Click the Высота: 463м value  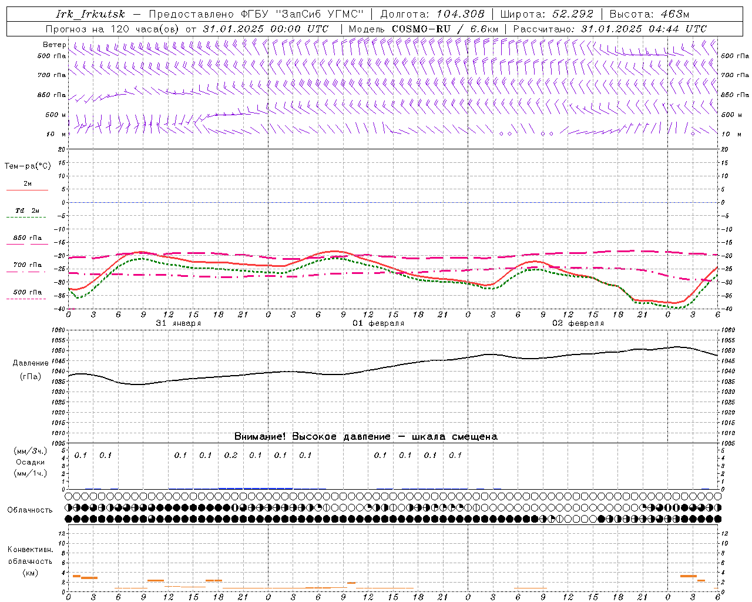(x=649, y=14)
